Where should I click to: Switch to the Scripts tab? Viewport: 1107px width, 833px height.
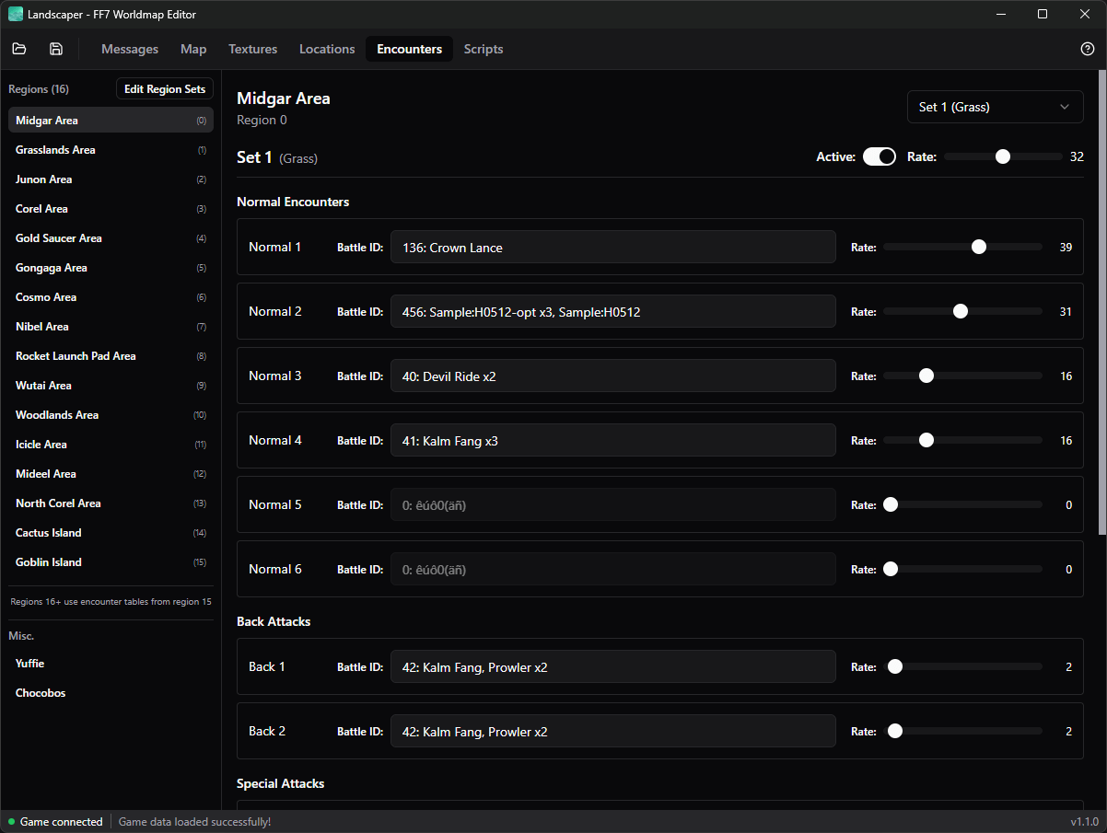(484, 49)
